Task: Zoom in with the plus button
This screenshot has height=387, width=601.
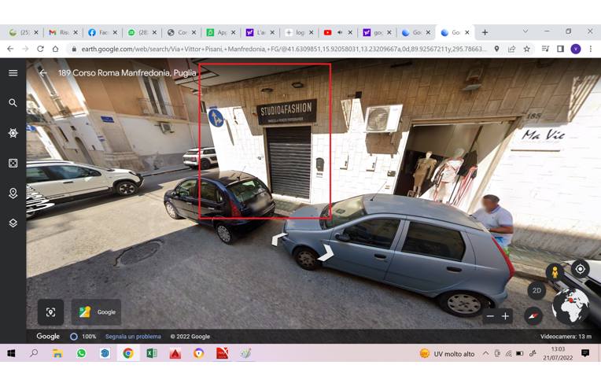Action: pos(506,315)
